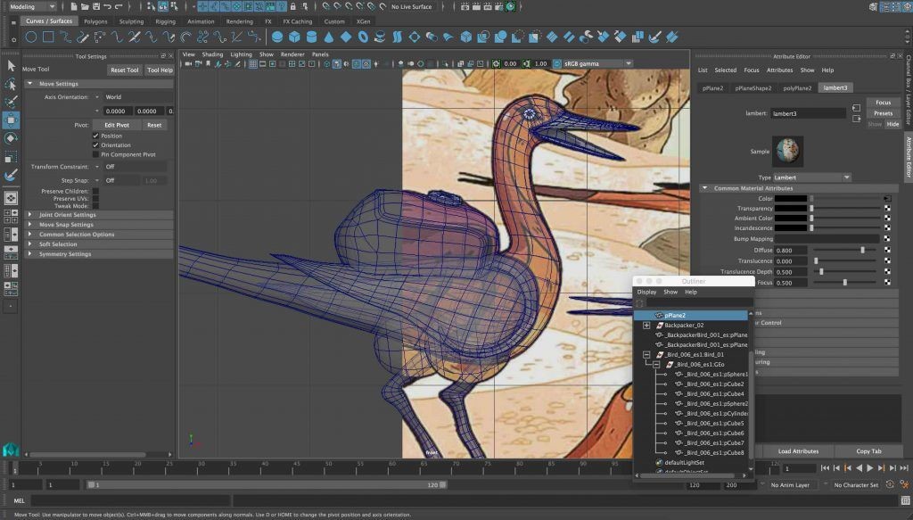Select the Move tool in the toolbox
This screenshot has height=520, width=913.
click(x=11, y=121)
